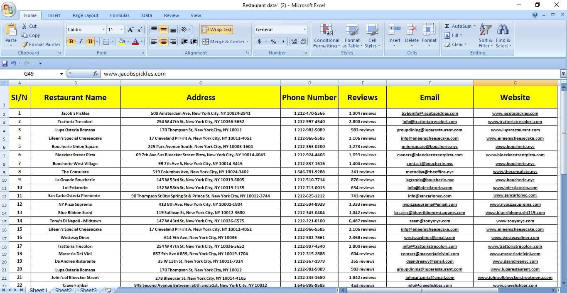Open website www.luparestaurant.com in row 3
Viewport: 567px width, 293px height.
515,130
